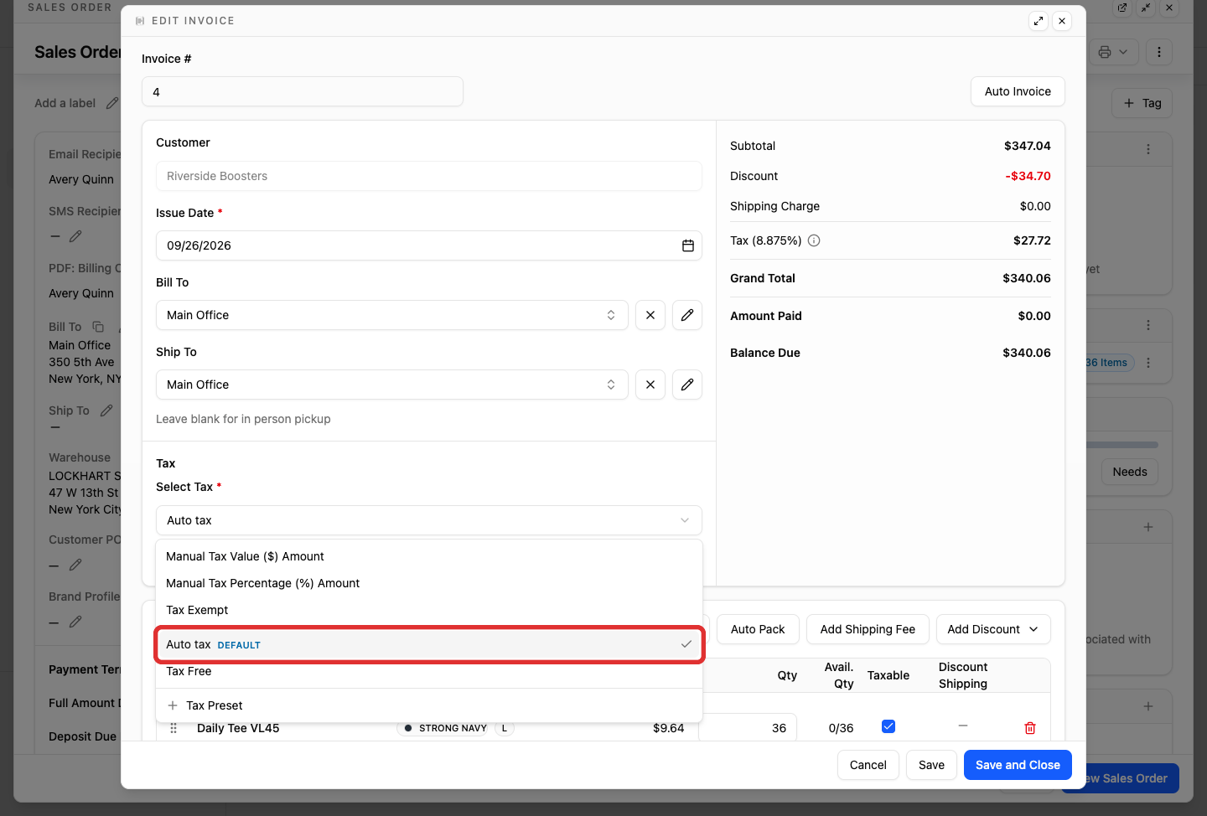Screen dimensions: 1207x816
Task: Collapse the Select Tax dropdown
Action: 429,520
